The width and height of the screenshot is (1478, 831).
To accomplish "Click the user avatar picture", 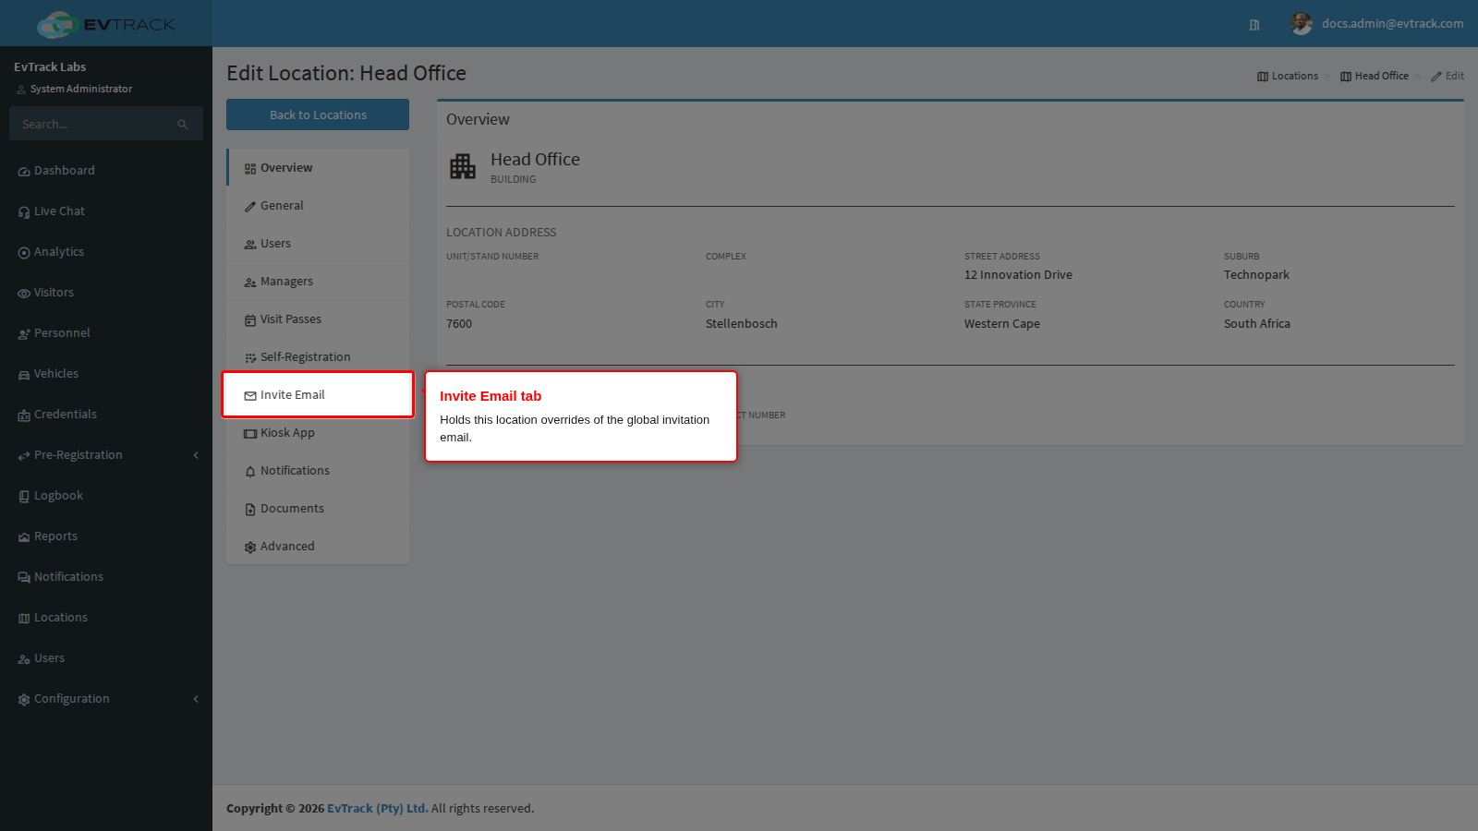I will 1301,24.
